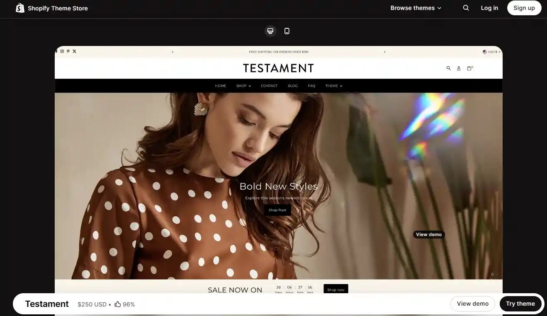Click the TESTAMENT store logo
Screen dimensions: 547x316
coord(278,68)
